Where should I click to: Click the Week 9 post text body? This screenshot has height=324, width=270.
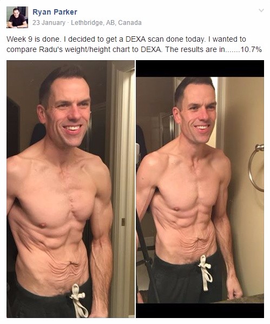134,44
